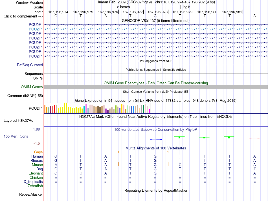Click the gray OMIM Genes item bar
The width and height of the screenshot is (268, 201).
156,87
